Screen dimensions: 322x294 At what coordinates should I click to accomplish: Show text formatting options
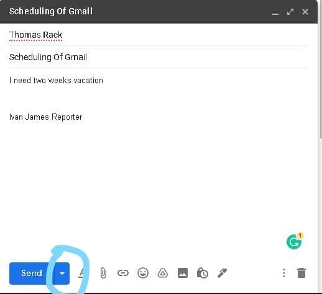tap(81, 273)
